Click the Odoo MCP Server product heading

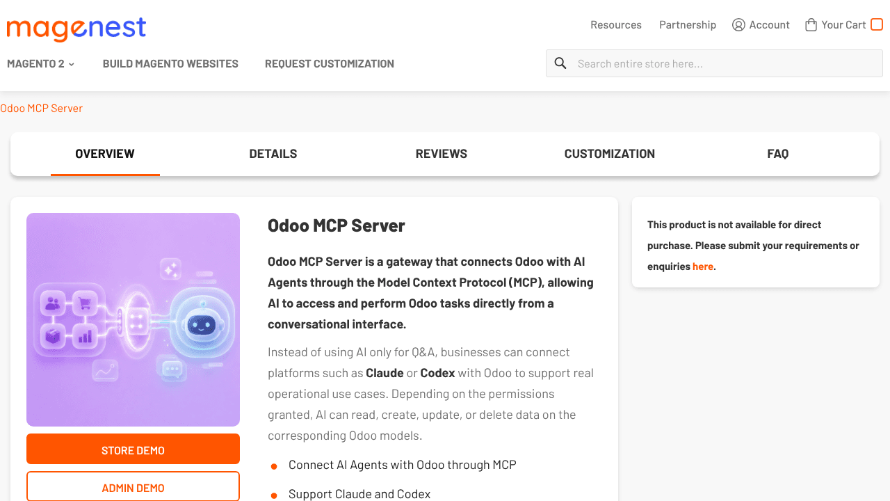tap(337, 225)
